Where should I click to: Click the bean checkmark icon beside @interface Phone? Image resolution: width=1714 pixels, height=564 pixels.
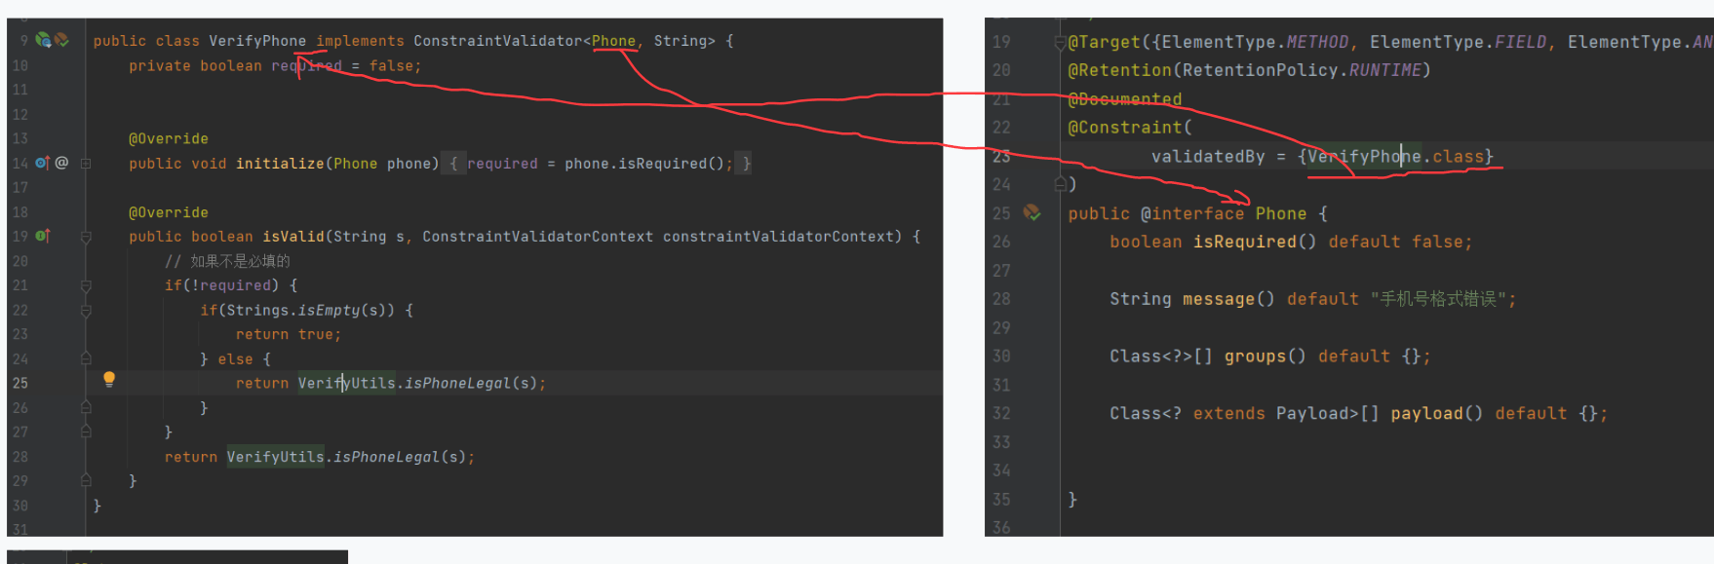tap(1032, 212)
